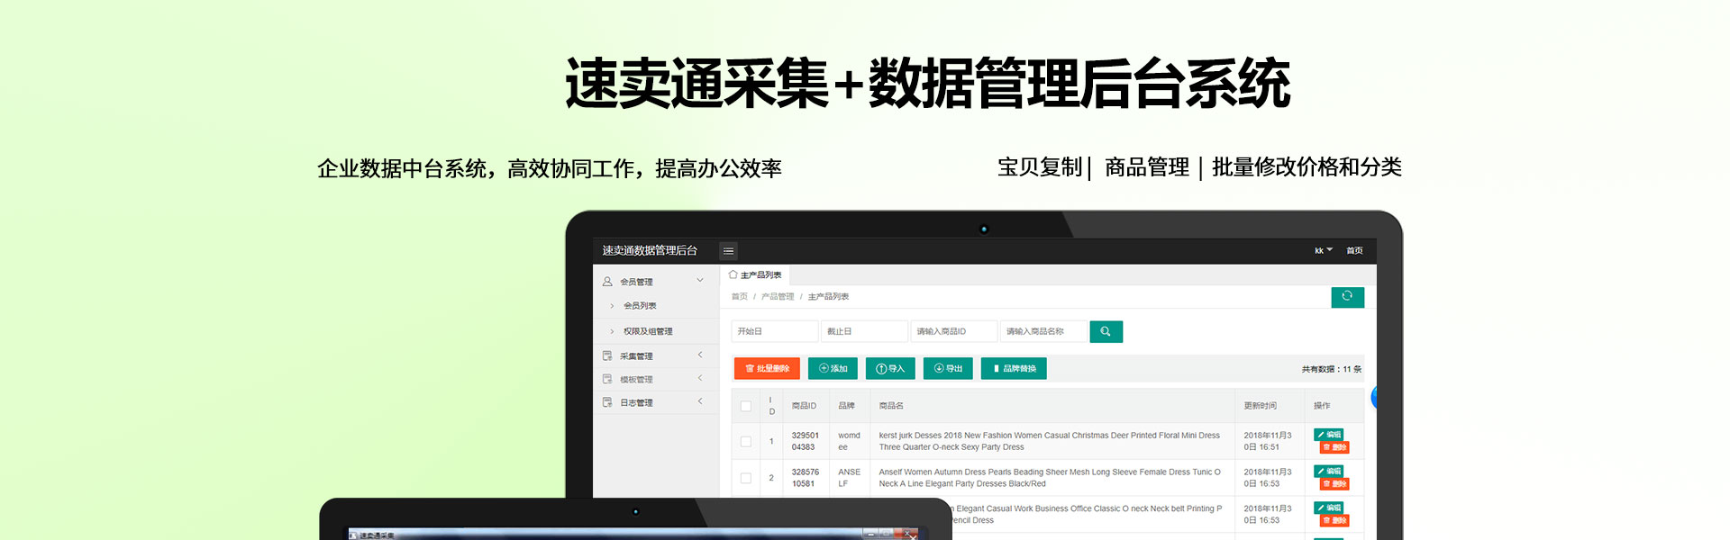1730x540 pixels.
Task: Check the box for row 2
Action: [746, 478]
